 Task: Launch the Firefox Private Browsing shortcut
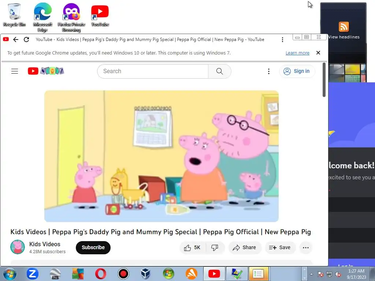click(x=71, y=17)
